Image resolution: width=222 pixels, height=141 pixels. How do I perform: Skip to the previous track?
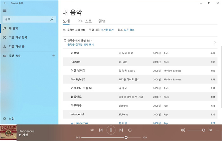click(x=101, y=130)
